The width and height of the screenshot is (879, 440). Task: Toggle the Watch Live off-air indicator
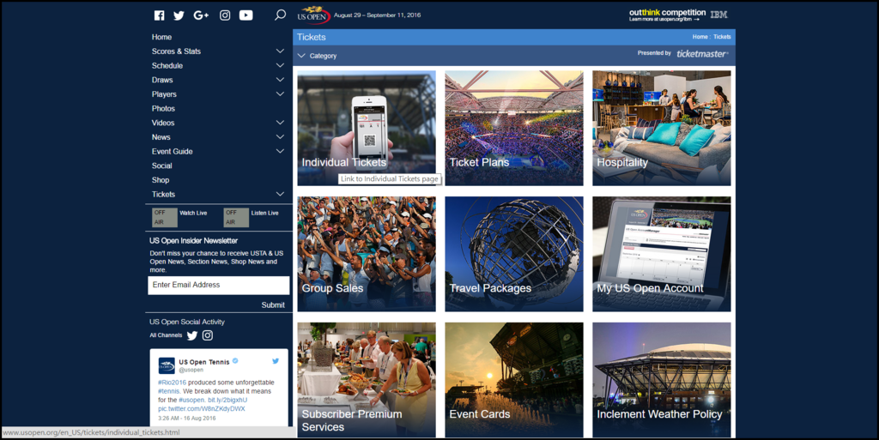[165, 217]
